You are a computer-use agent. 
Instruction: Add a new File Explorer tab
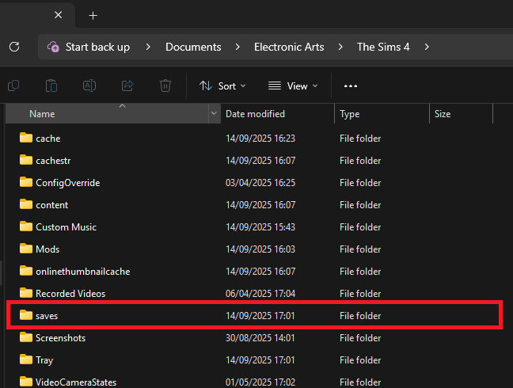click(x=93, y=15)
